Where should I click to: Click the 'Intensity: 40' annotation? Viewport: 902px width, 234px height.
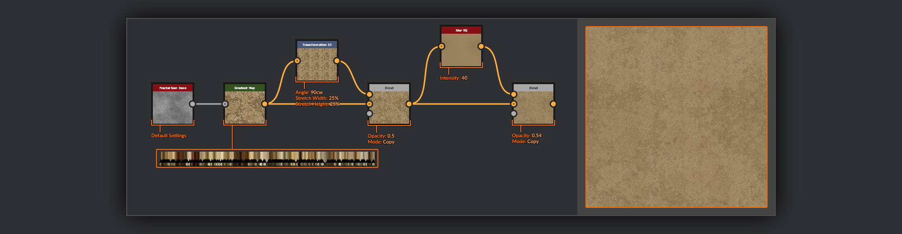[x=454, y=78]
